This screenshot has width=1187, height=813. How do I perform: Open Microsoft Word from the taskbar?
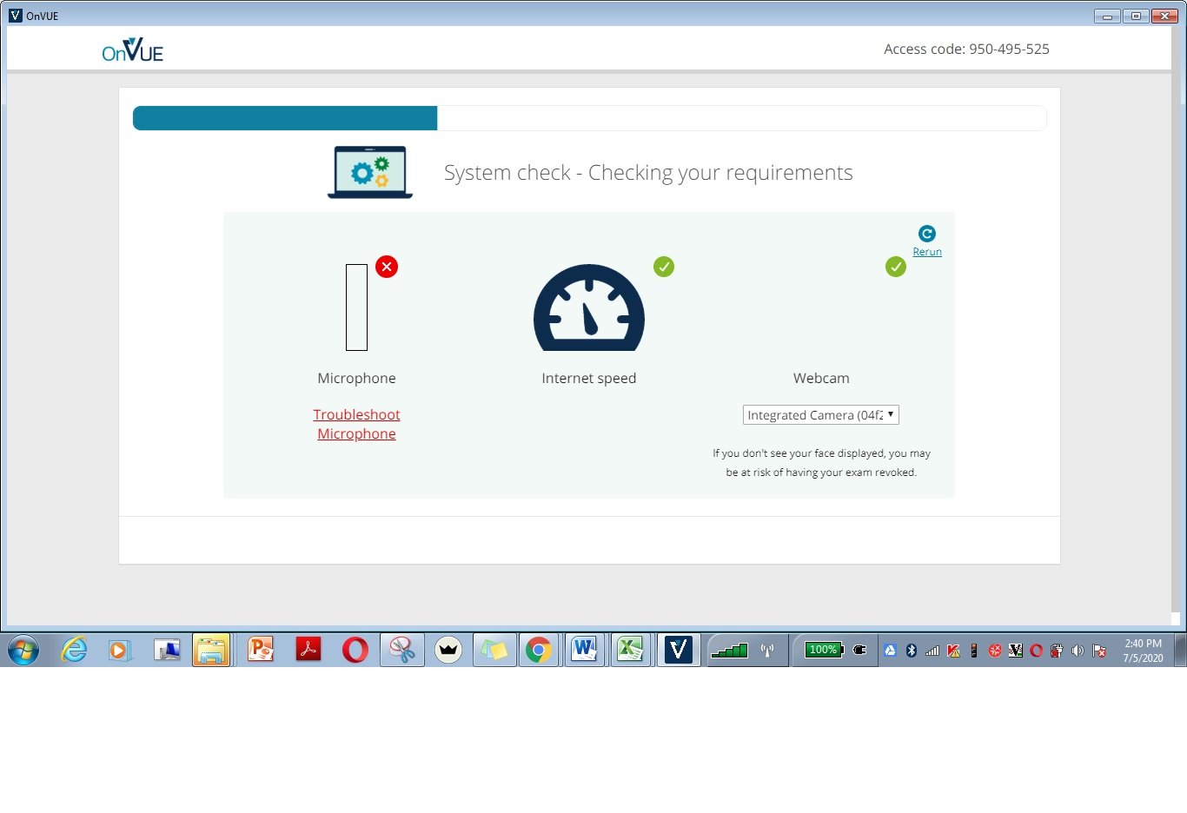[x=585, y=650]
